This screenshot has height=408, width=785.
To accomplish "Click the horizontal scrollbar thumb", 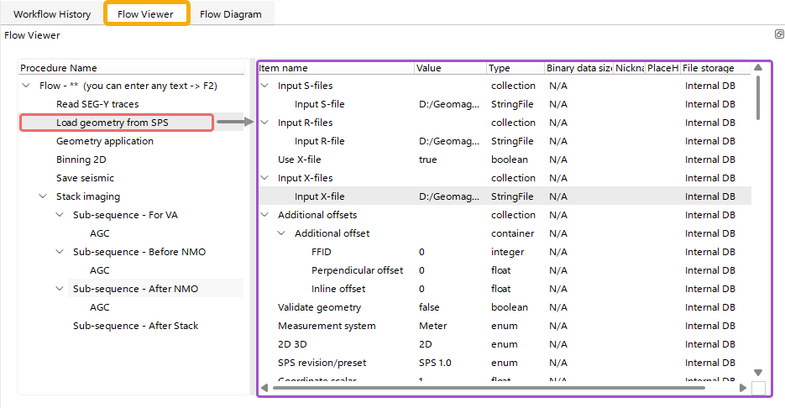I will click(489, 388).
